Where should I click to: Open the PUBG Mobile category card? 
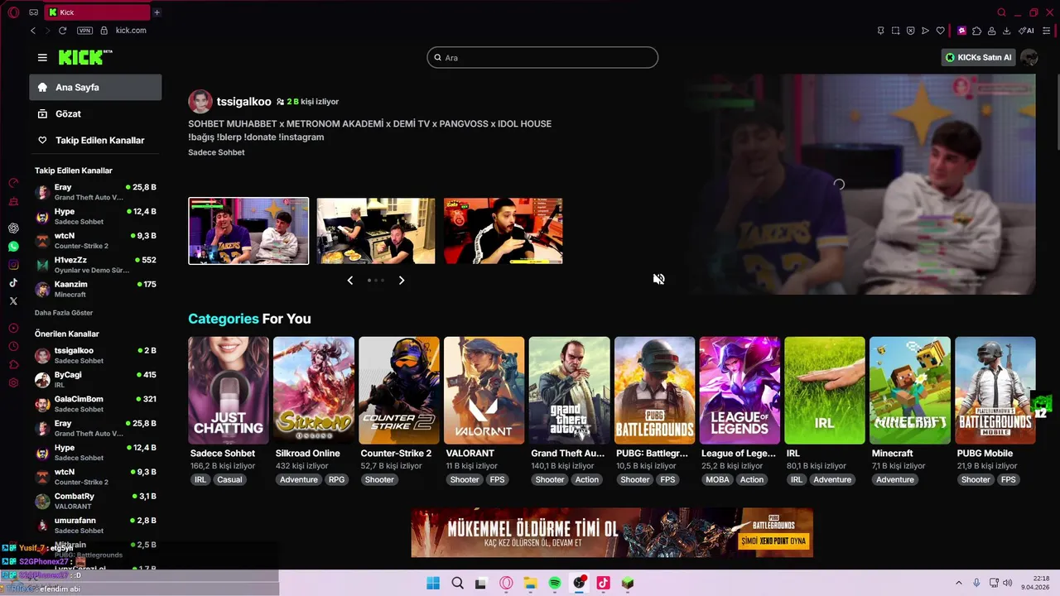coord(995,390)
